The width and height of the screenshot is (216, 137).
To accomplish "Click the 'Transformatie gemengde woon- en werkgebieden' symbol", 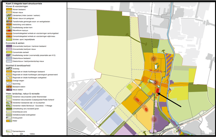I will 9,22.
